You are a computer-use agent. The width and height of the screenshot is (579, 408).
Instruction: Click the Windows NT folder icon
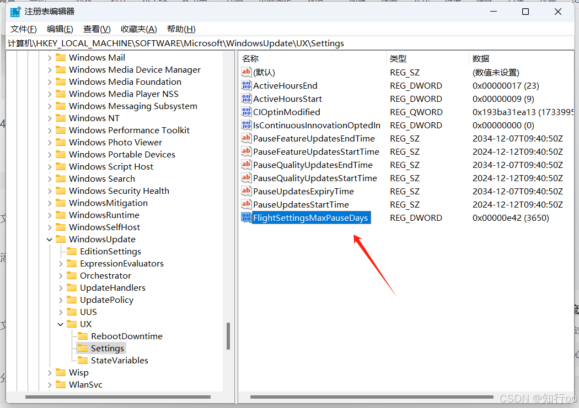click(61, 118)
